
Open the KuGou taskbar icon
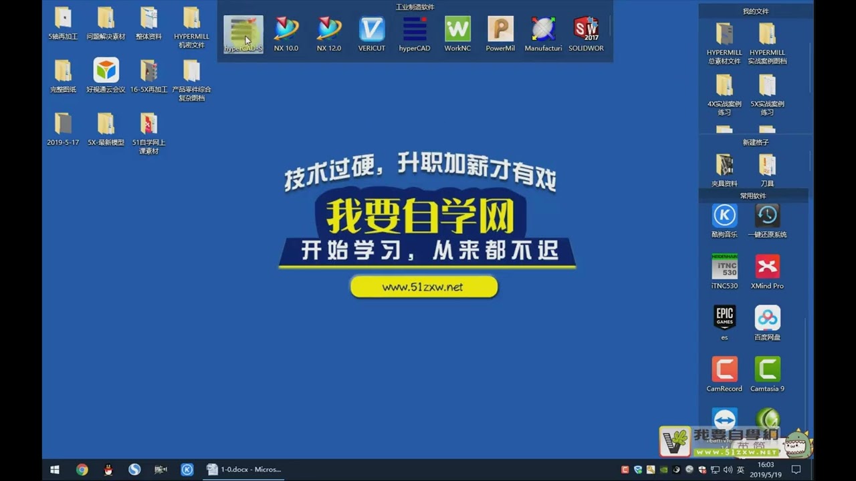[x=187, y=470]
